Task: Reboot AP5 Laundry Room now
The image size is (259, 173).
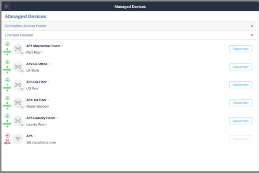Action: (x=240, y=121)
